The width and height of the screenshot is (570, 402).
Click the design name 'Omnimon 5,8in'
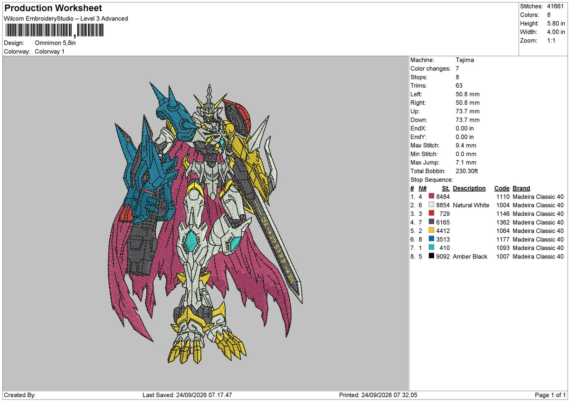pyautogui.click(x=55, y=43)
